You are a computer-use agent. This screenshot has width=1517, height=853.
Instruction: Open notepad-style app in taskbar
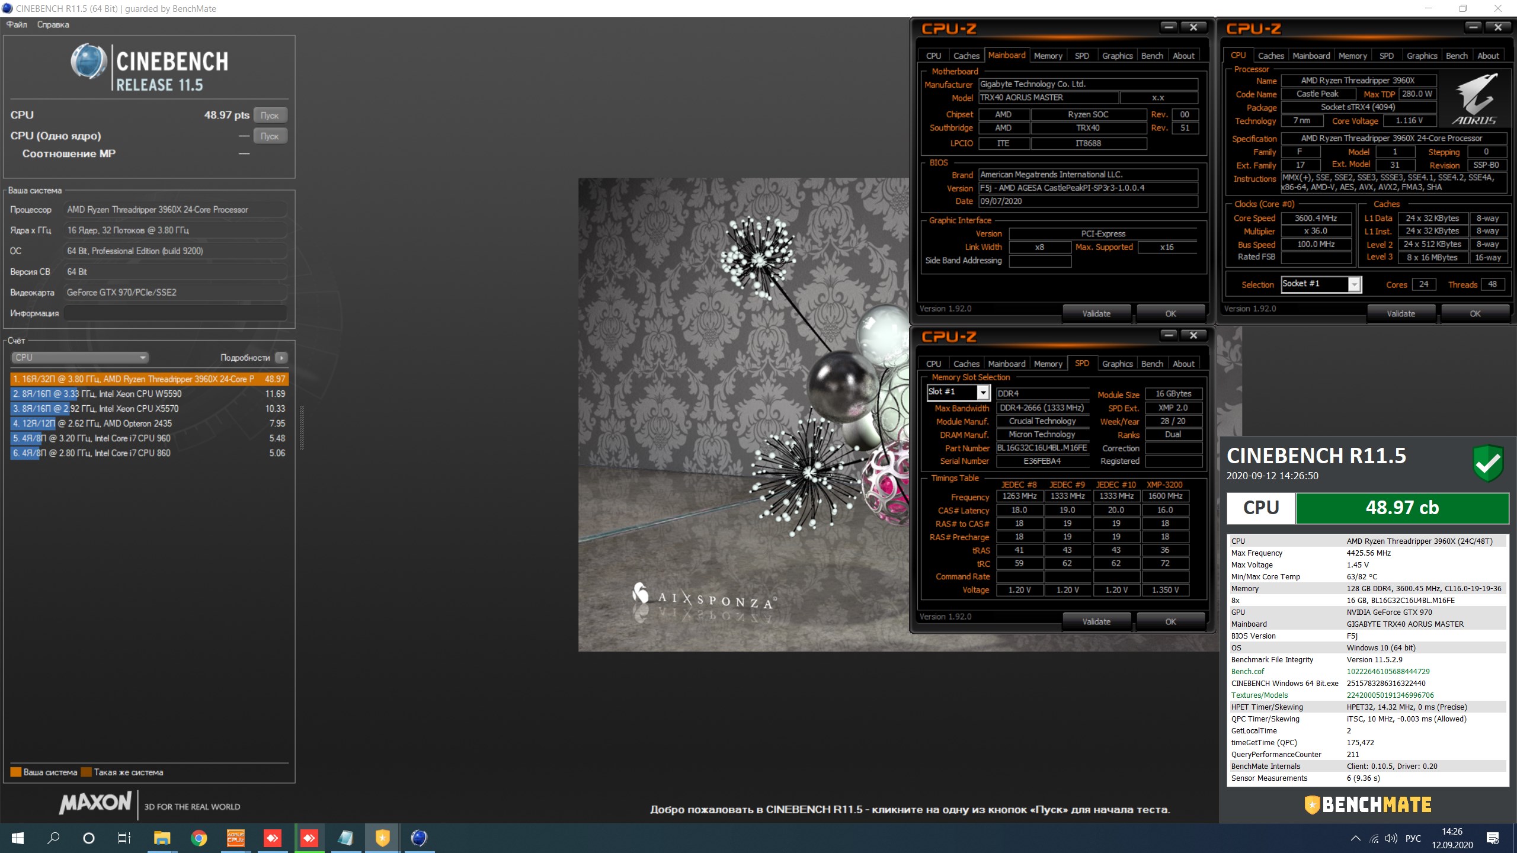[345, 838]
